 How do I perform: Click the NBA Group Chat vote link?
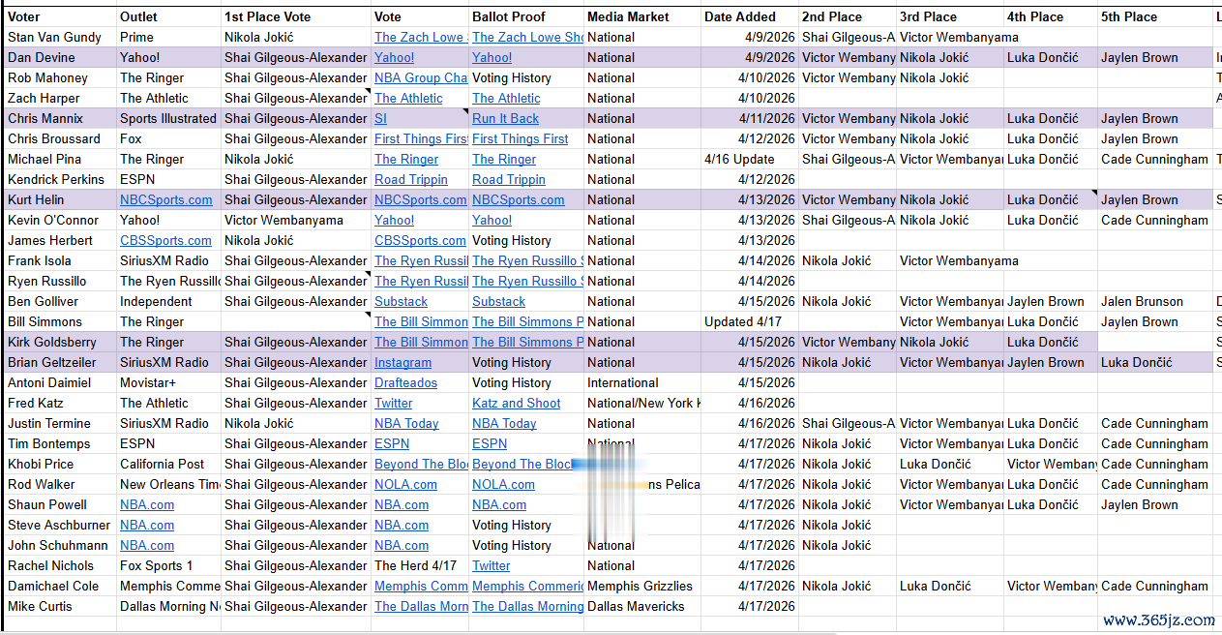click(421, 77)
